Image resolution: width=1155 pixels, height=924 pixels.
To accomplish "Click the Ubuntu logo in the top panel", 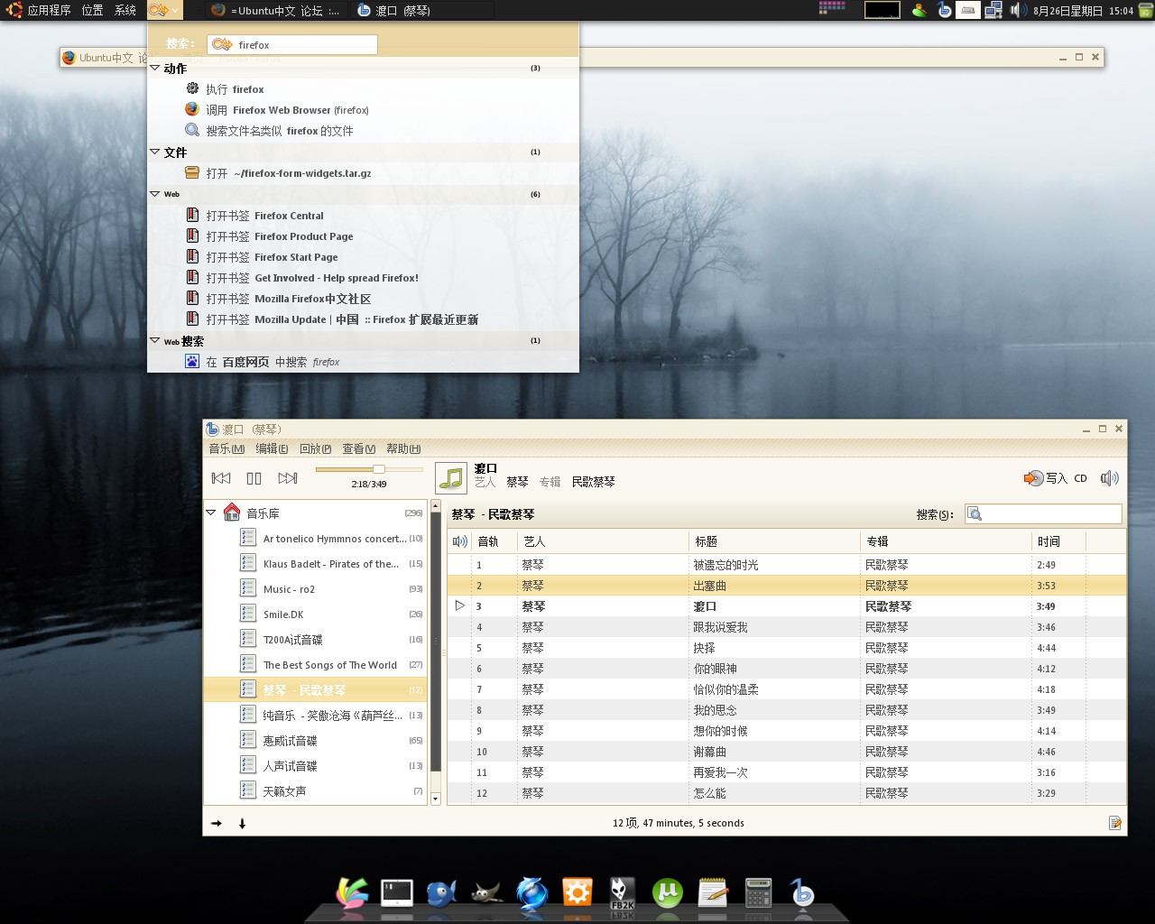I will click(x=13, y=10).
